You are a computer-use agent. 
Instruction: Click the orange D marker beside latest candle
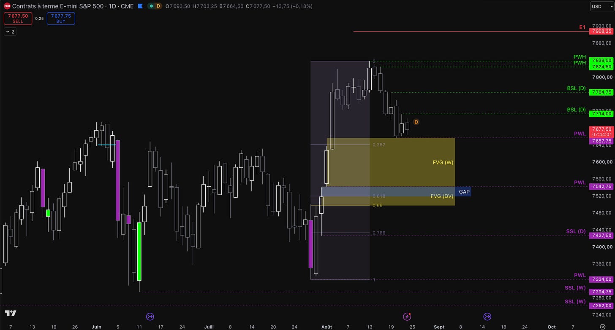tap(416, 122)
